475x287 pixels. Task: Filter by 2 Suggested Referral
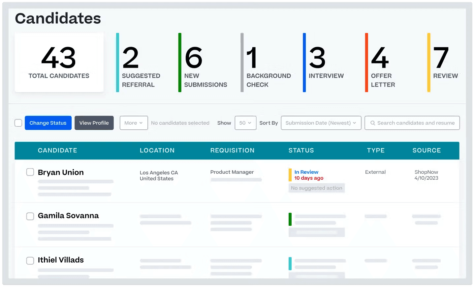point(139,63)
